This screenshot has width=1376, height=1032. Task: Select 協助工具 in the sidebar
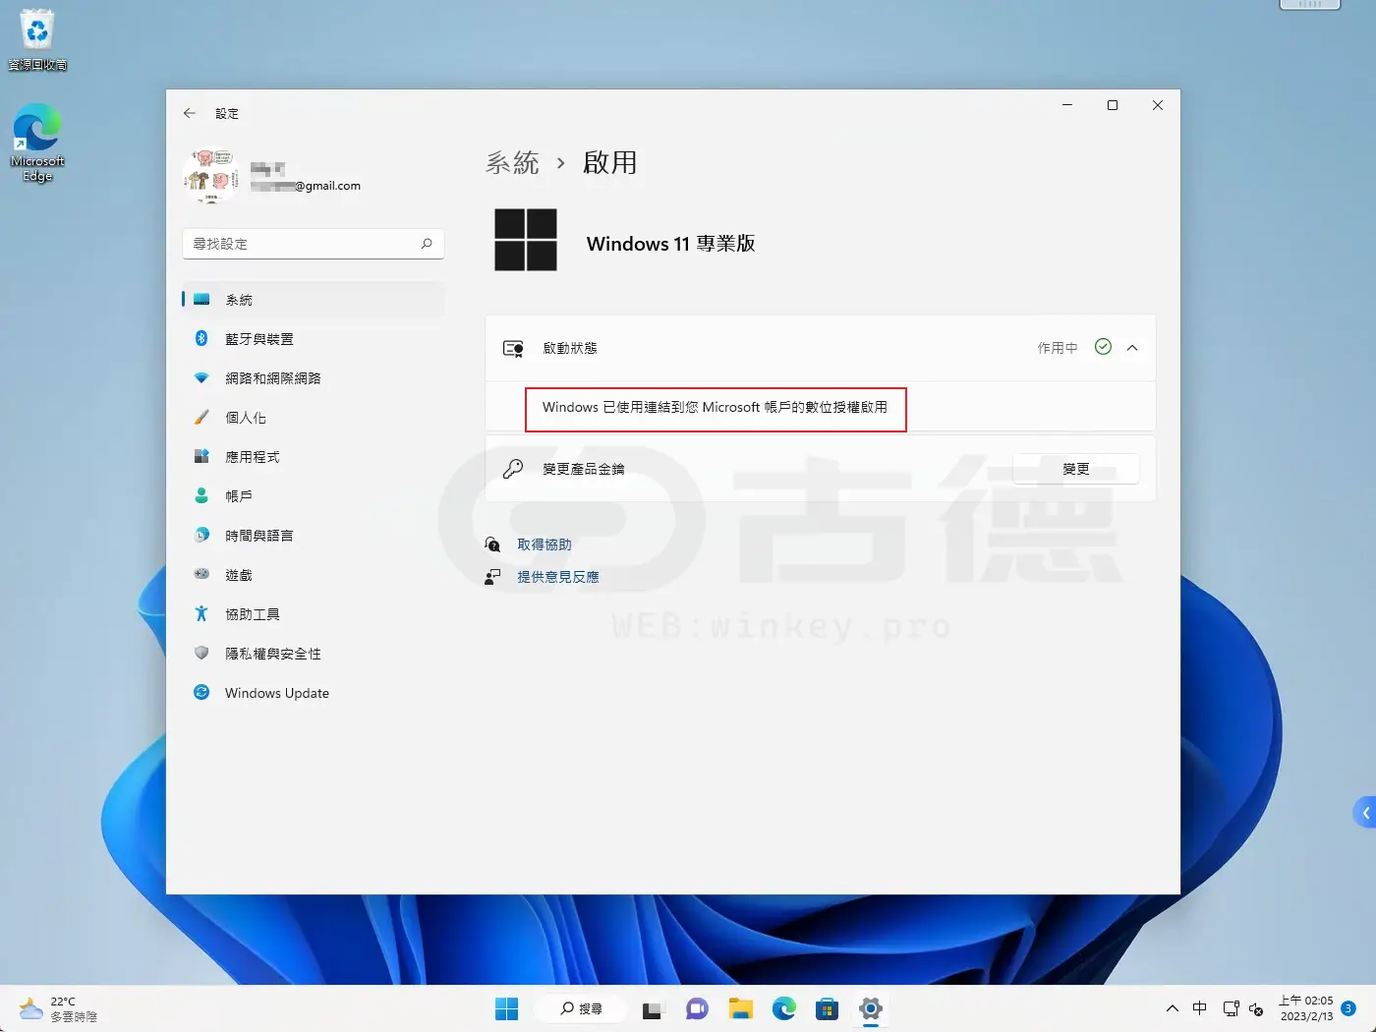[314, 614]
